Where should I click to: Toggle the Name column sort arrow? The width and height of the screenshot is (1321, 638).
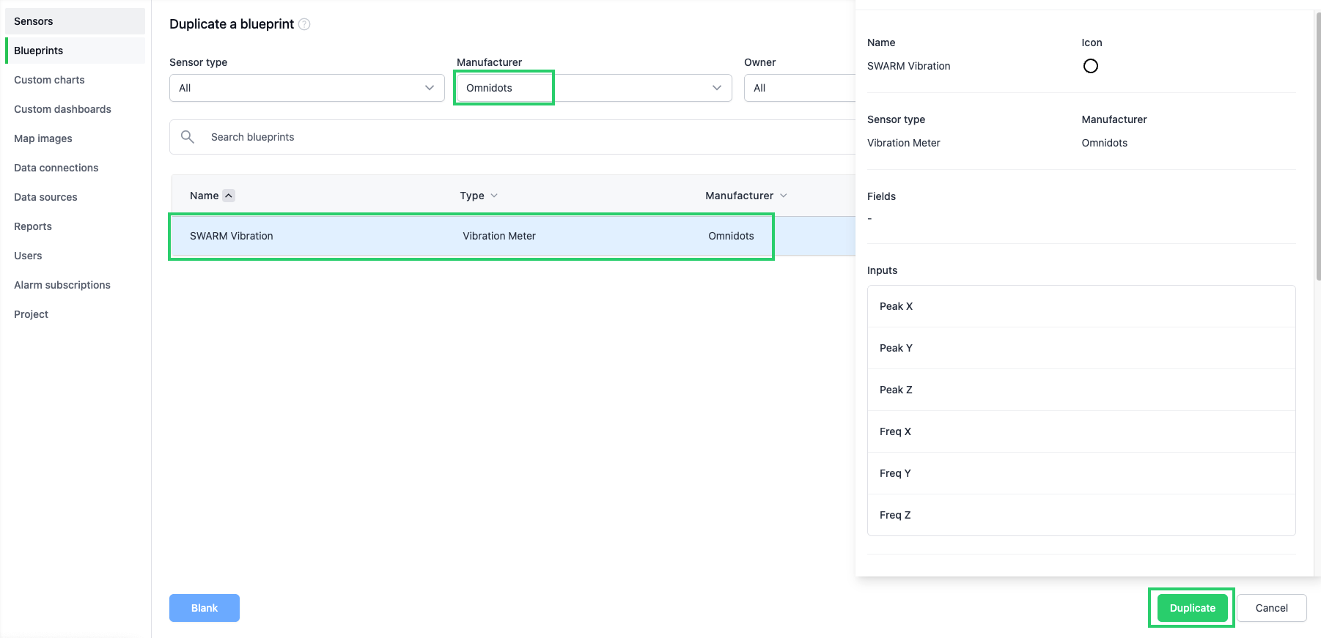pos(229,196)
